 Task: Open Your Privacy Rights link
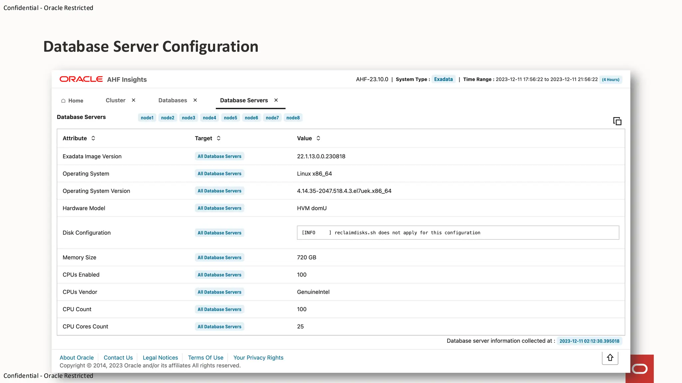click(258, 358)
